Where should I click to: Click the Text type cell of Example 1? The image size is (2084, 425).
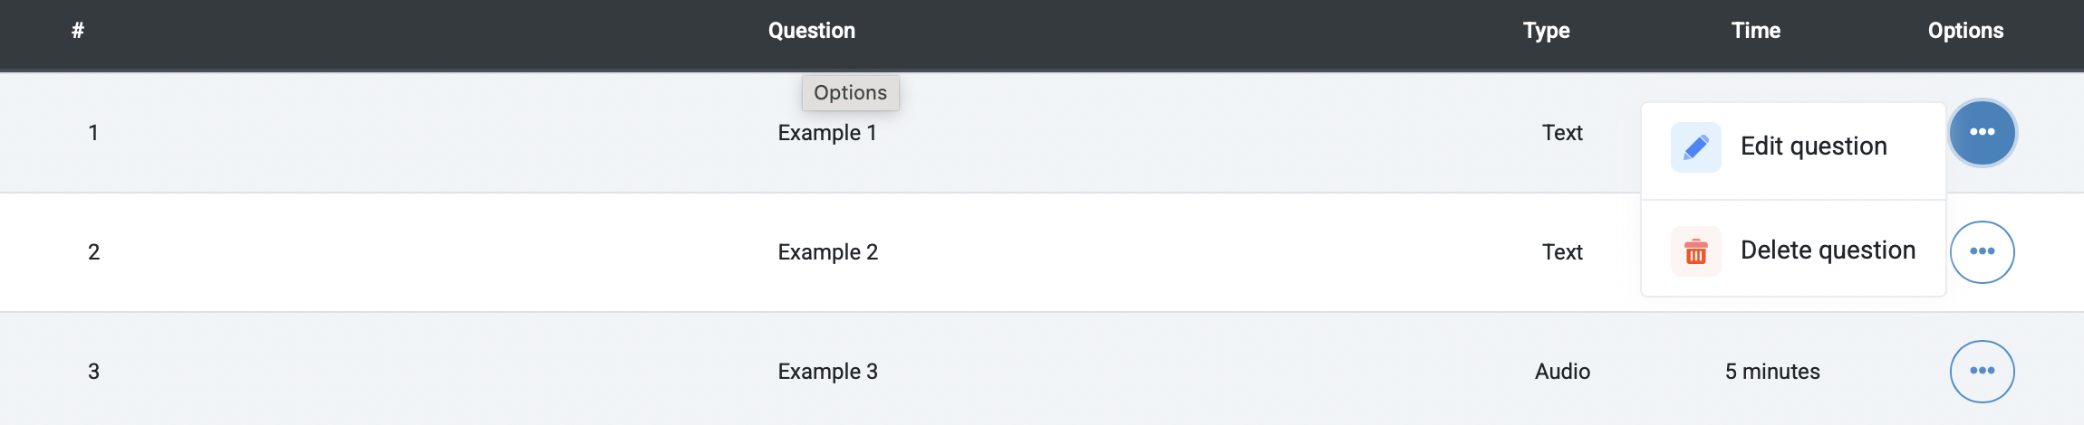[x=1562, y=133]
